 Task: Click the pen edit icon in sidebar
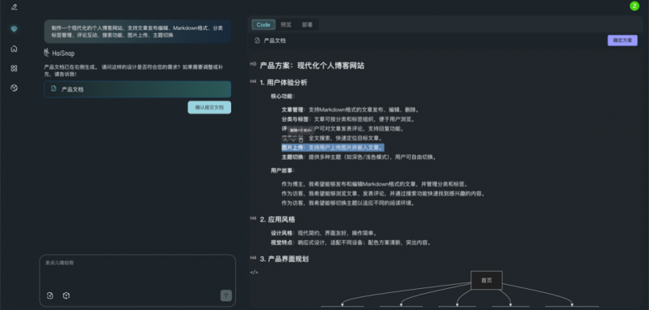click(14, 7)
